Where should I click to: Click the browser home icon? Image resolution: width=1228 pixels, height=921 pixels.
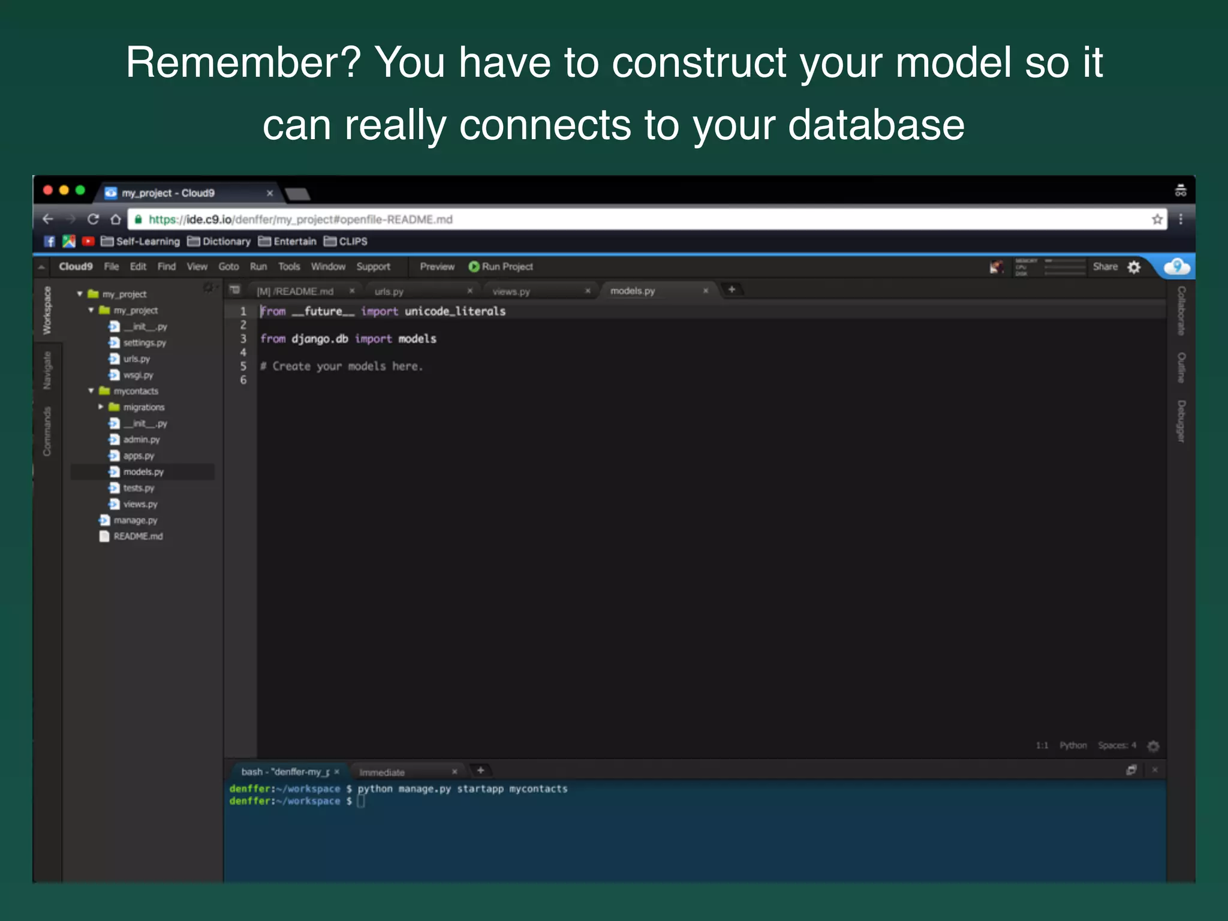pyautogui.click(x=116, y=219)
